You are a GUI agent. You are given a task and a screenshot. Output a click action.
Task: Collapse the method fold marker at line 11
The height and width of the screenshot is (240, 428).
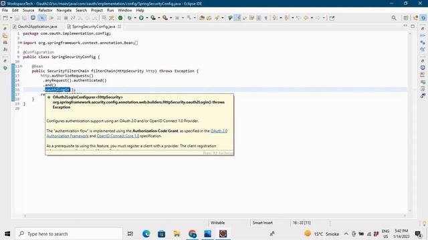tap(21, 66)
